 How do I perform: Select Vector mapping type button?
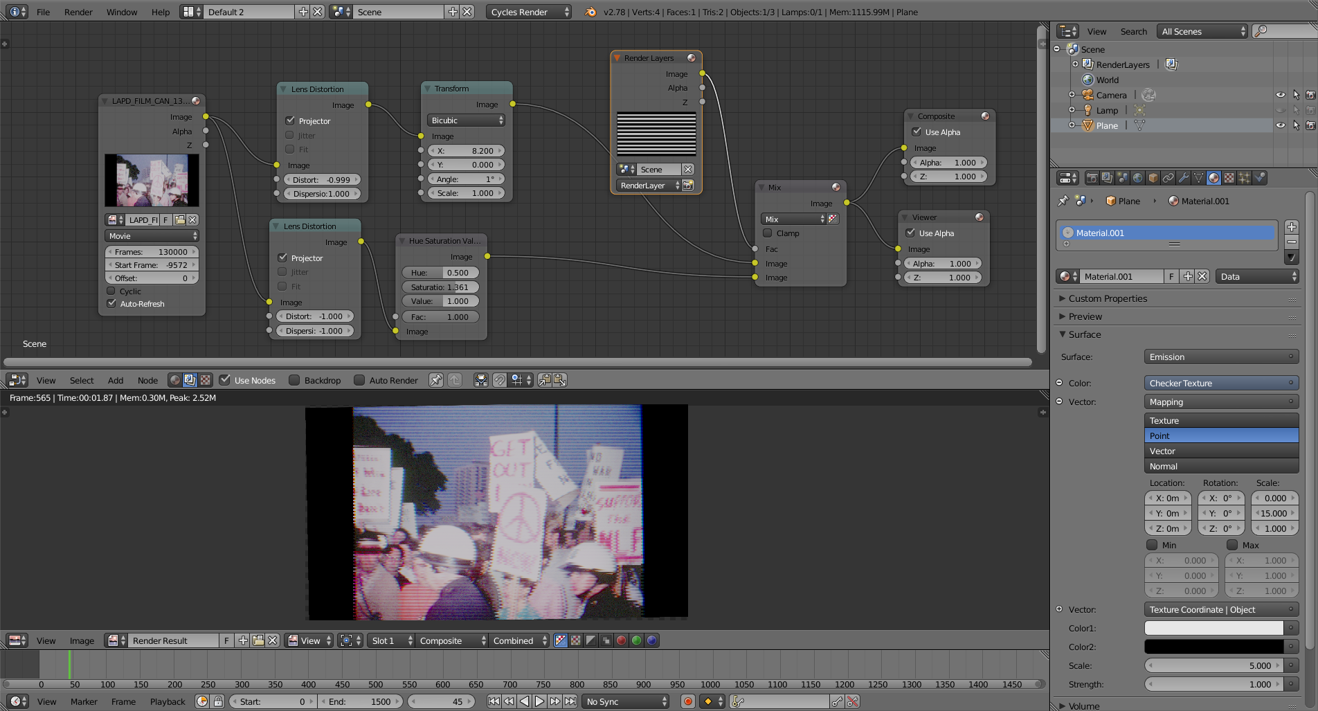click(x=1221, y=451)
